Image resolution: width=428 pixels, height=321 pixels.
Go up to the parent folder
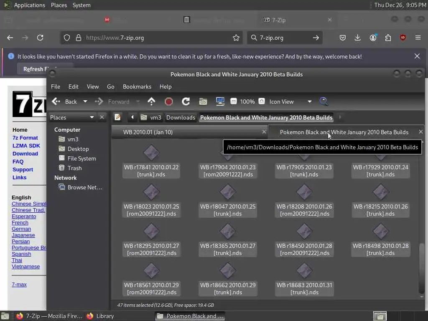pos(151,102)
